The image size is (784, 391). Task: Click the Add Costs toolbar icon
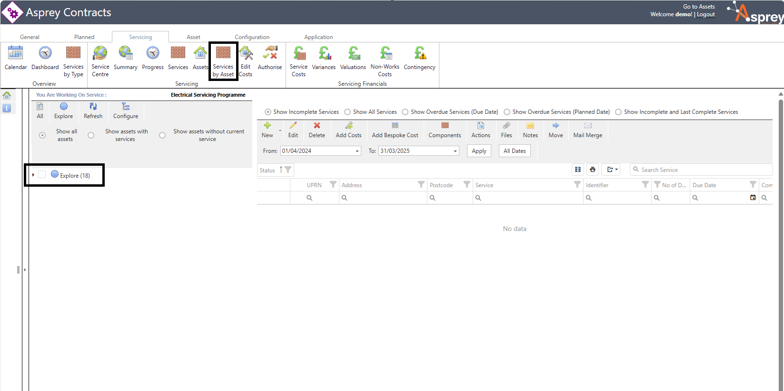348,130
